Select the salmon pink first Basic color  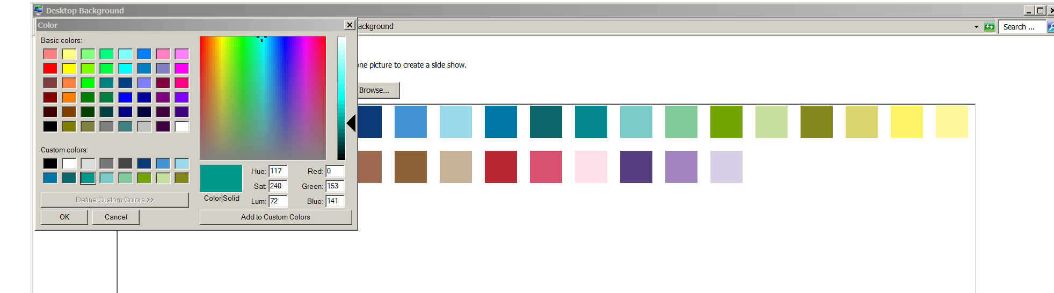pyautogui.click(x=50, y=54)
